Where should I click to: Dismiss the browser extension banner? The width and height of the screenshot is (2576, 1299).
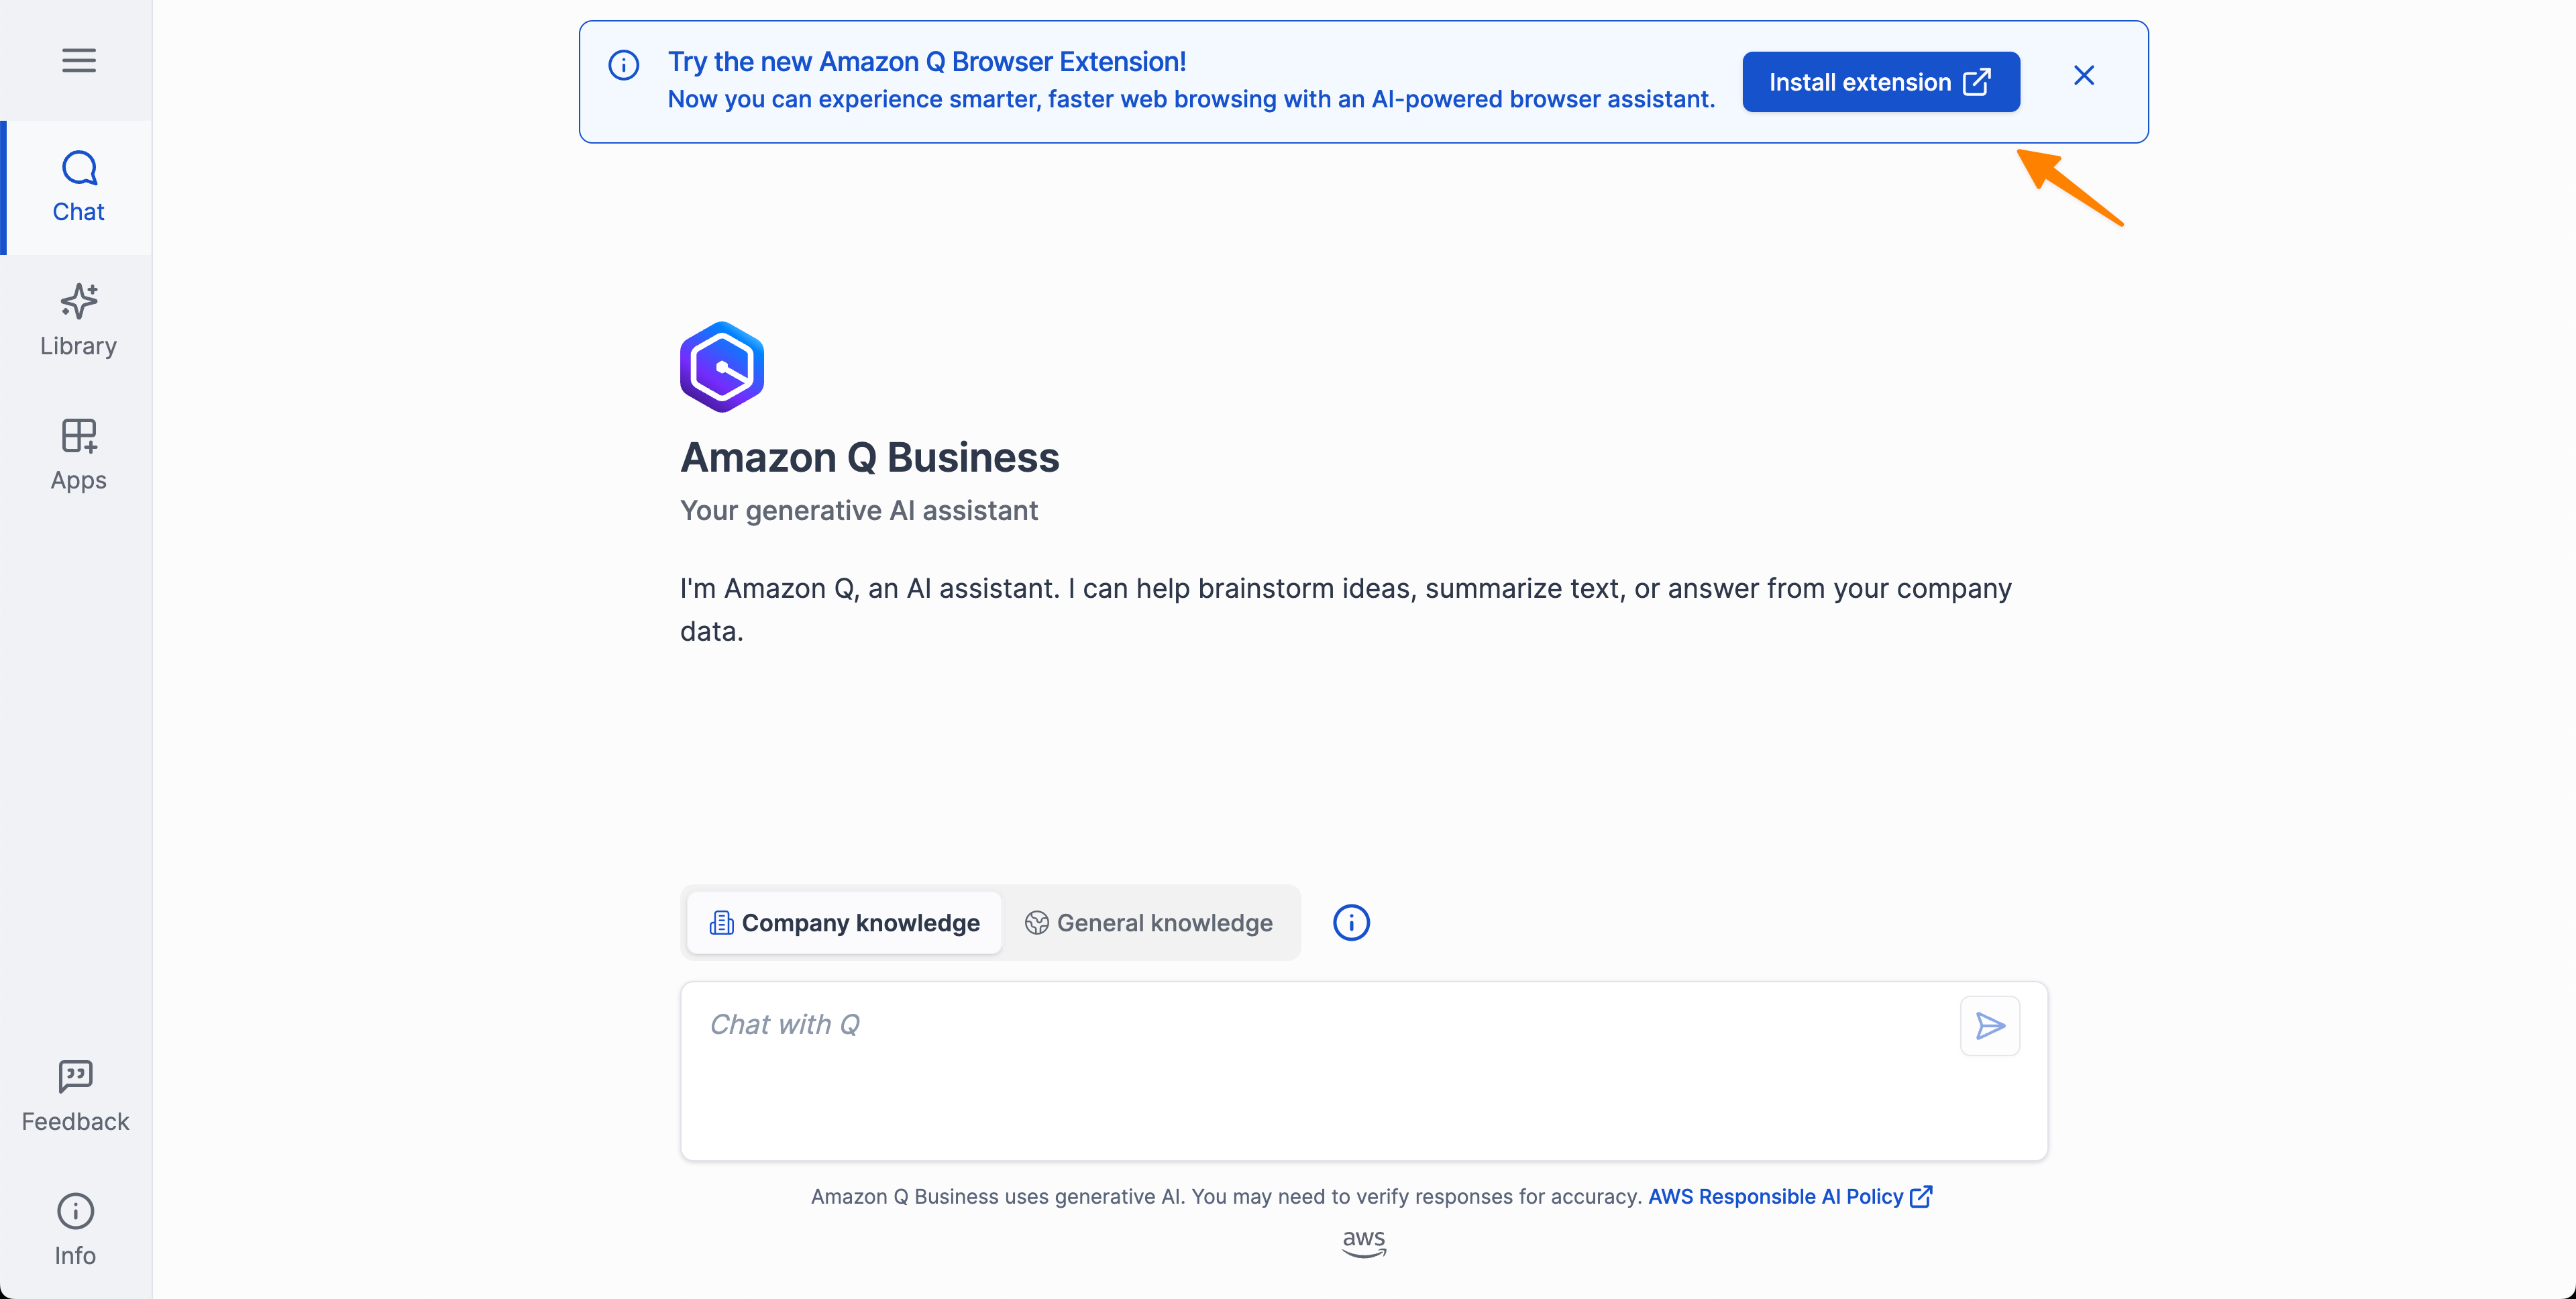(2083, 76)
